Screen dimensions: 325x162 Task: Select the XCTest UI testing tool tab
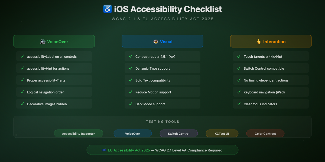pyautogui.click(x=222, y=133)
